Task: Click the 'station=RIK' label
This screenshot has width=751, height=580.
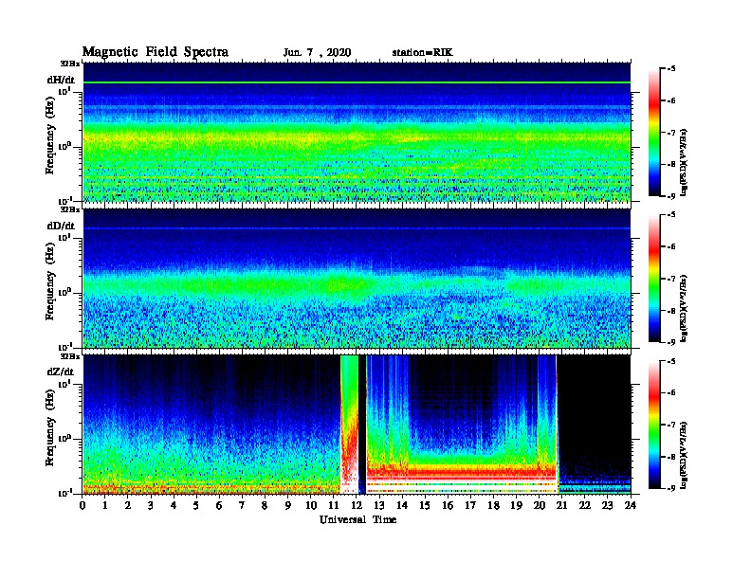Action: [x=422, y=53]
